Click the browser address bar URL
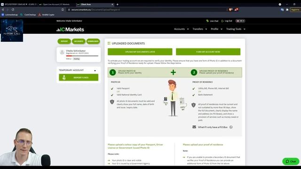This screenshot has height=169, width=301. click(x=95, y=9)
